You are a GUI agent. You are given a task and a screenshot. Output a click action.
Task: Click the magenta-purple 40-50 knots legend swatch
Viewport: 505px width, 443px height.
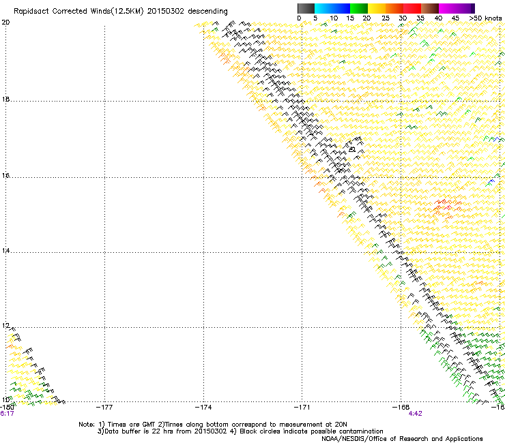tap(457, 8)
